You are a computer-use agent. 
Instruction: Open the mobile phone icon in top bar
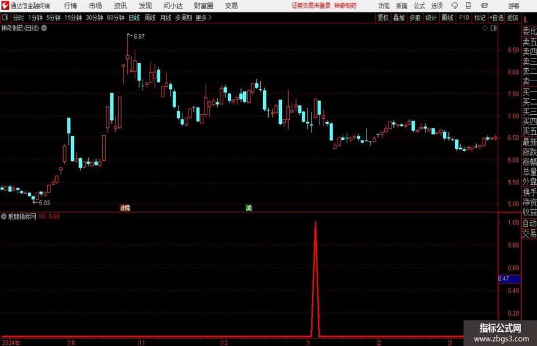click(x=468, y=6)
